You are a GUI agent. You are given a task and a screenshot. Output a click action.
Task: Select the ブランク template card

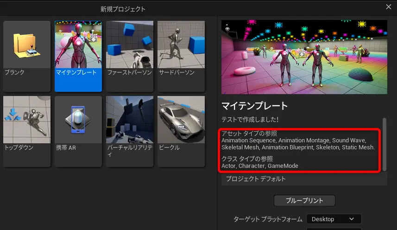[27, 56]
